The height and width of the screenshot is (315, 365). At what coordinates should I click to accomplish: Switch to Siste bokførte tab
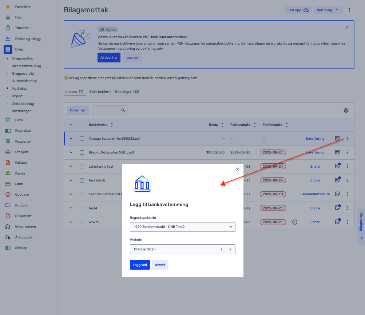click(x=100, y=92)
